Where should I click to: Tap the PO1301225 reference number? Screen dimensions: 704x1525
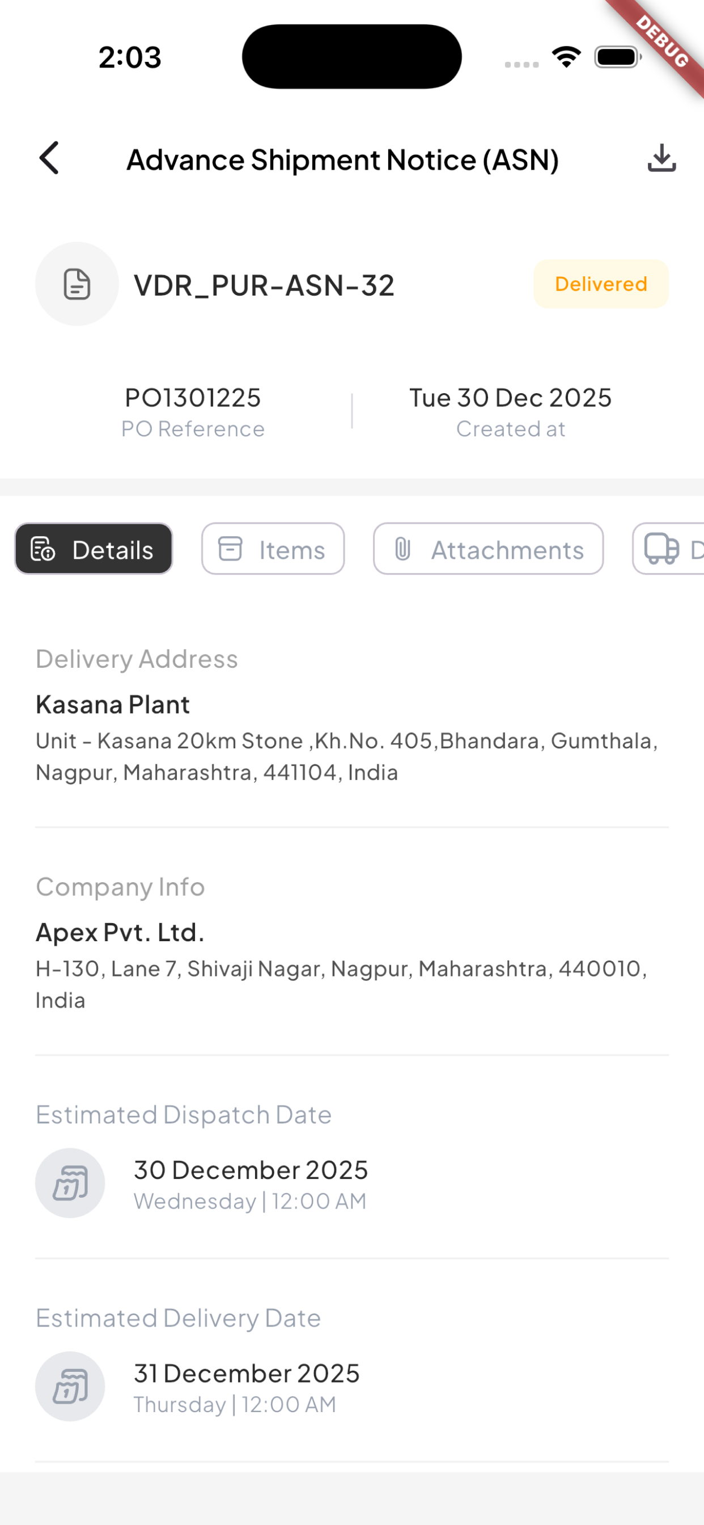tap(193, 398)
